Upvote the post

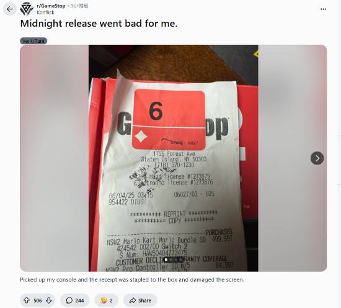coord(27,301)
